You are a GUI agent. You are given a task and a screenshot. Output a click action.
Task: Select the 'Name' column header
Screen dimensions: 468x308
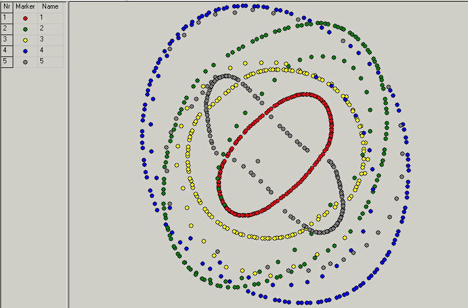pyautogui.click(x=50, y=6)
